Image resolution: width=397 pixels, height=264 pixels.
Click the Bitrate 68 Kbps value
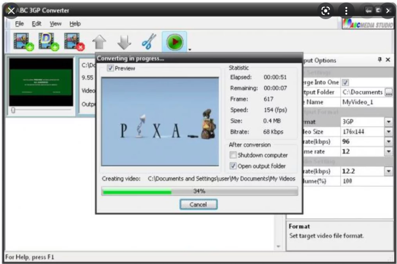(x=273, y=132)
